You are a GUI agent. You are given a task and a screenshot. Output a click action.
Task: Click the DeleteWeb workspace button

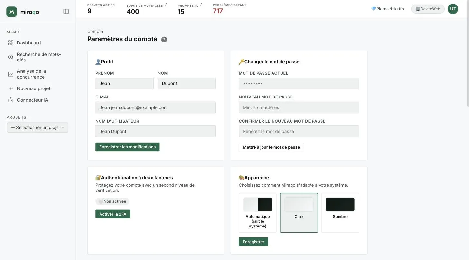[428, 9]
